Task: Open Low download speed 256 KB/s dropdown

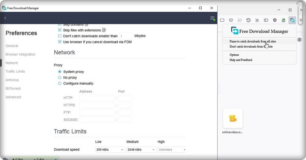Action: (110, 150)
